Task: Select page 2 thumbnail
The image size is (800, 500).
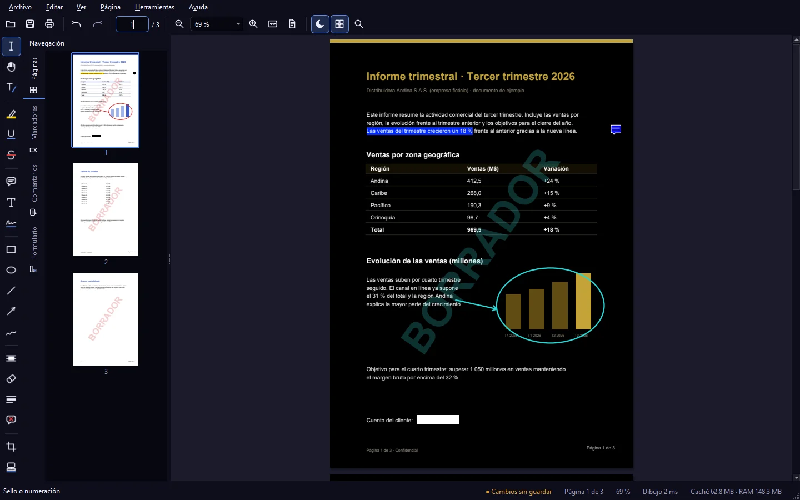Action: pyautogui.click(x=106, y=209)
